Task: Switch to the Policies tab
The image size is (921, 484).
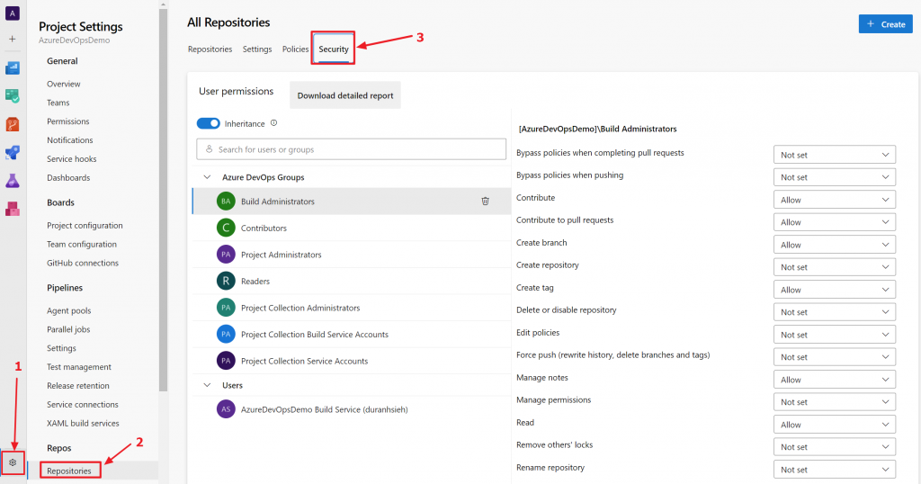Action: [295, 49]
